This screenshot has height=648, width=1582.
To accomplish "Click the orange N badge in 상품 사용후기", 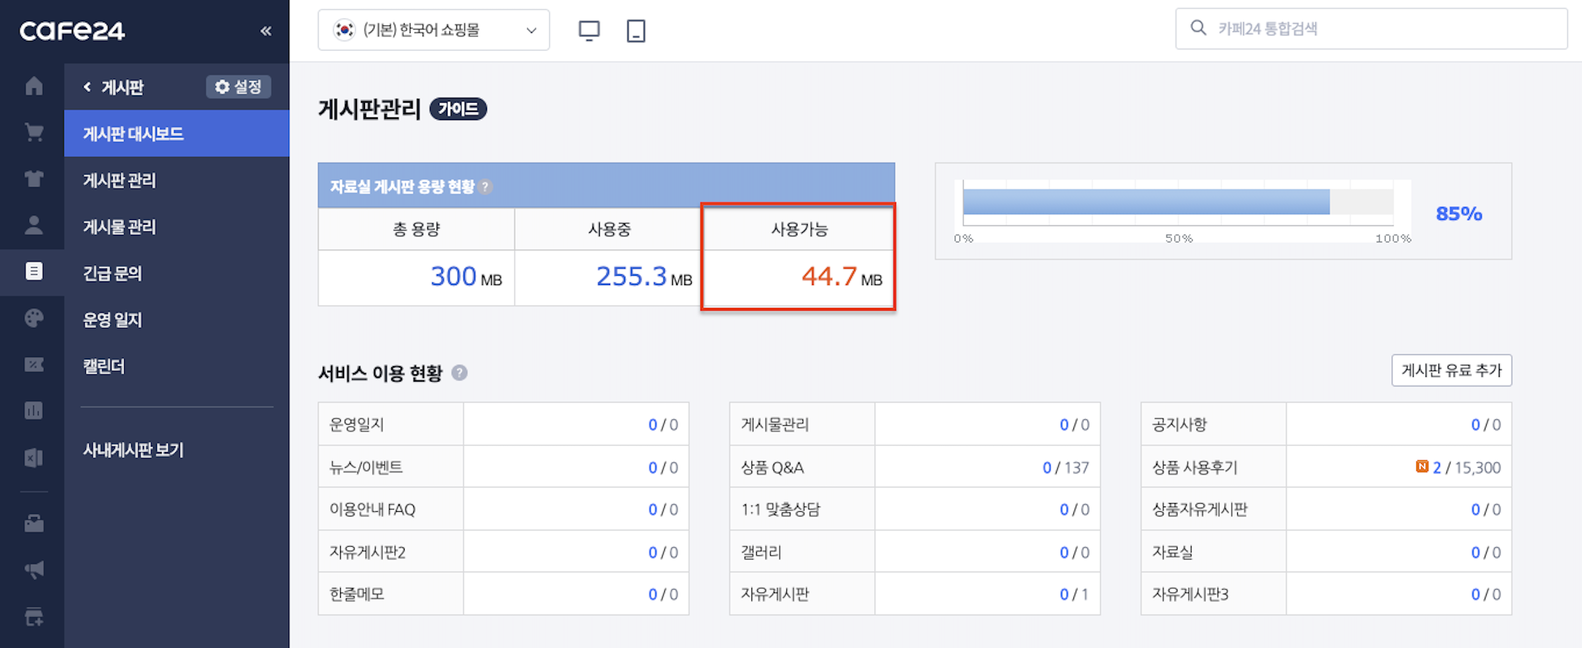I will [1422, 466].
